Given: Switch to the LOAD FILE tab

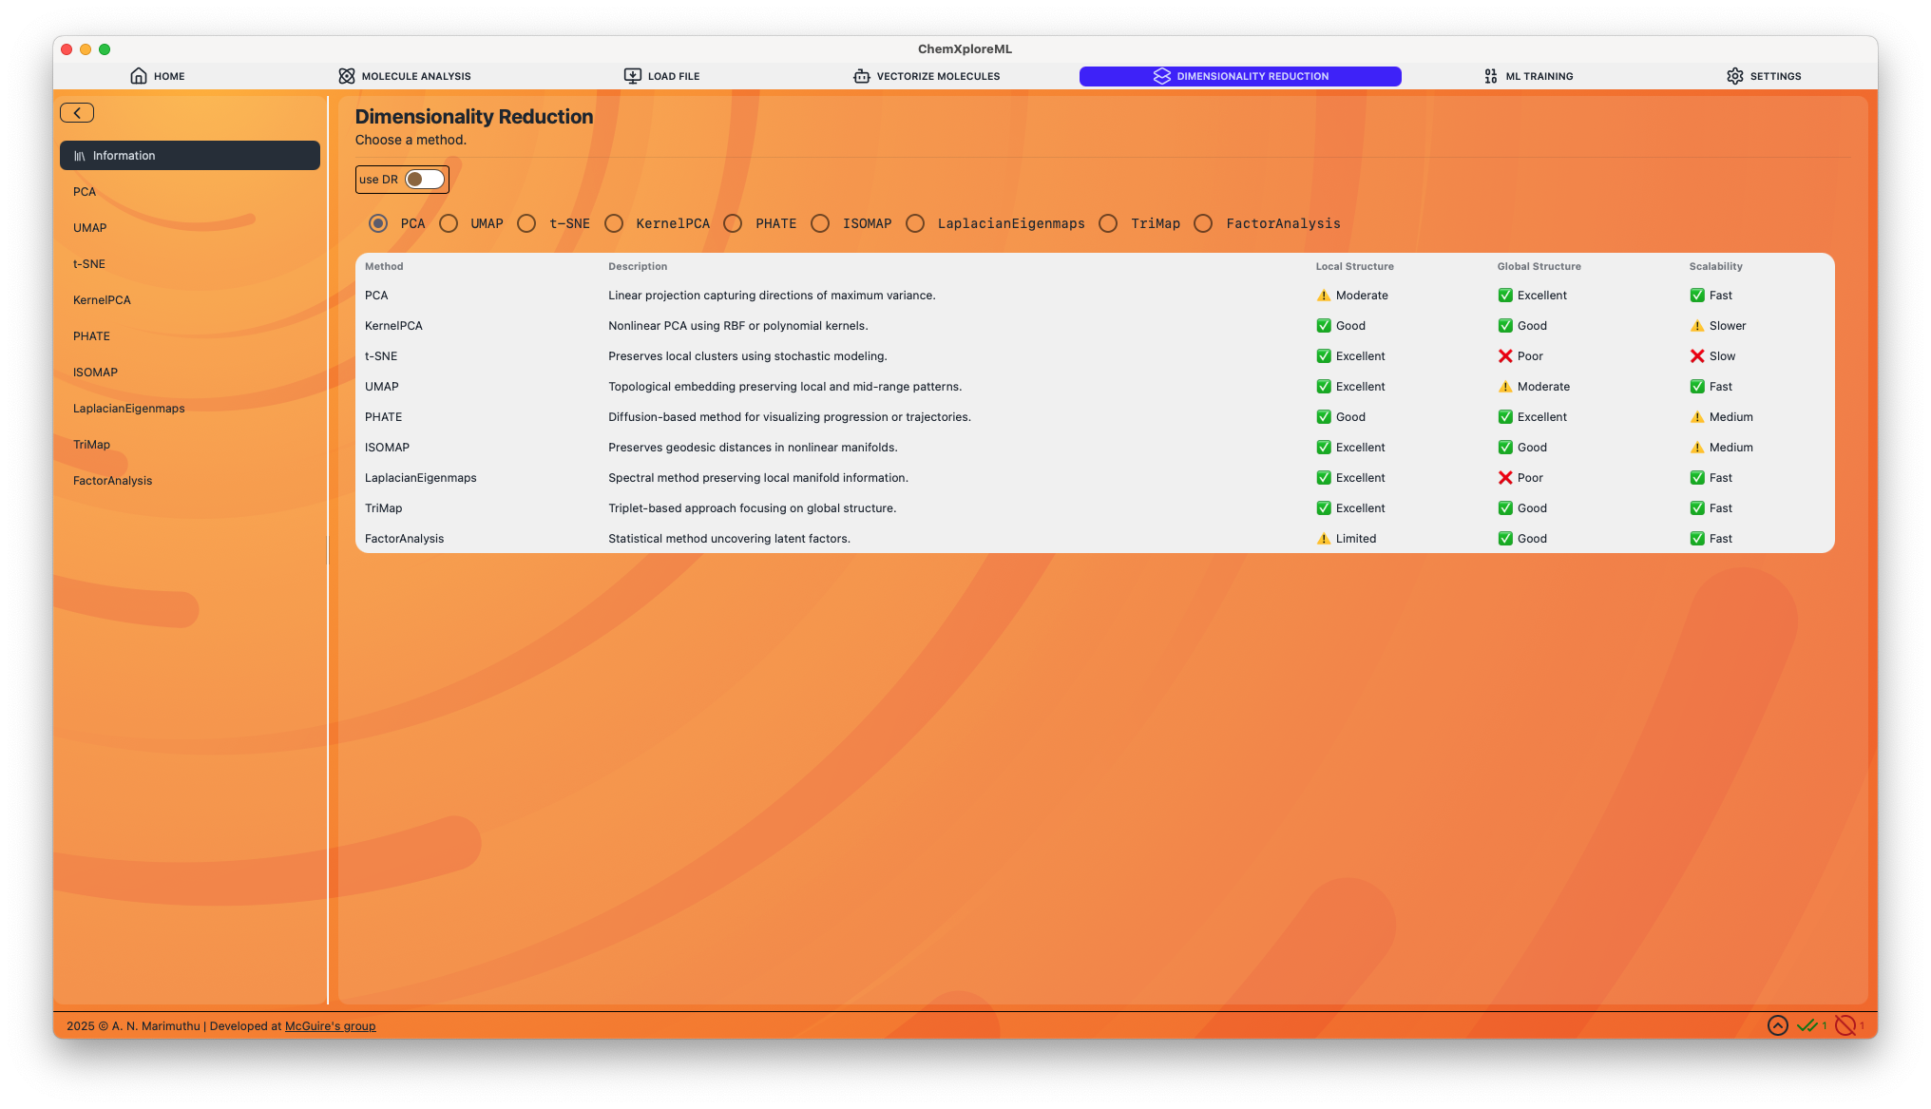Looking at the screenshot, I should click(661, 76).
